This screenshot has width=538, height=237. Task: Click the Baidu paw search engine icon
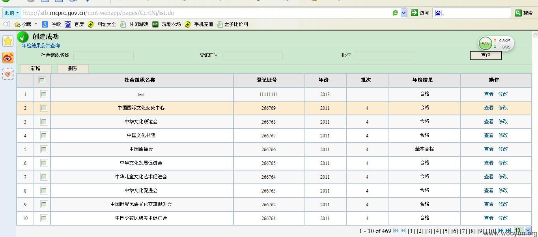[439, 13]
